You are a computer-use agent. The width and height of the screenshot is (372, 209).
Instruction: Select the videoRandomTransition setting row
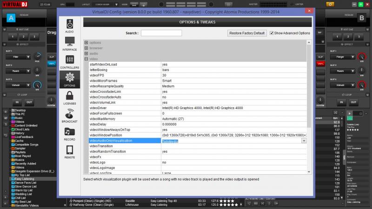(x=198, y=152)
